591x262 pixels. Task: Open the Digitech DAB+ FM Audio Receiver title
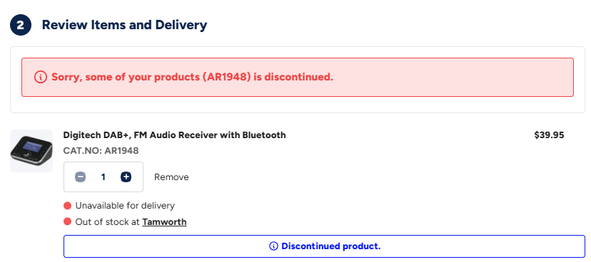coord(174,135)
